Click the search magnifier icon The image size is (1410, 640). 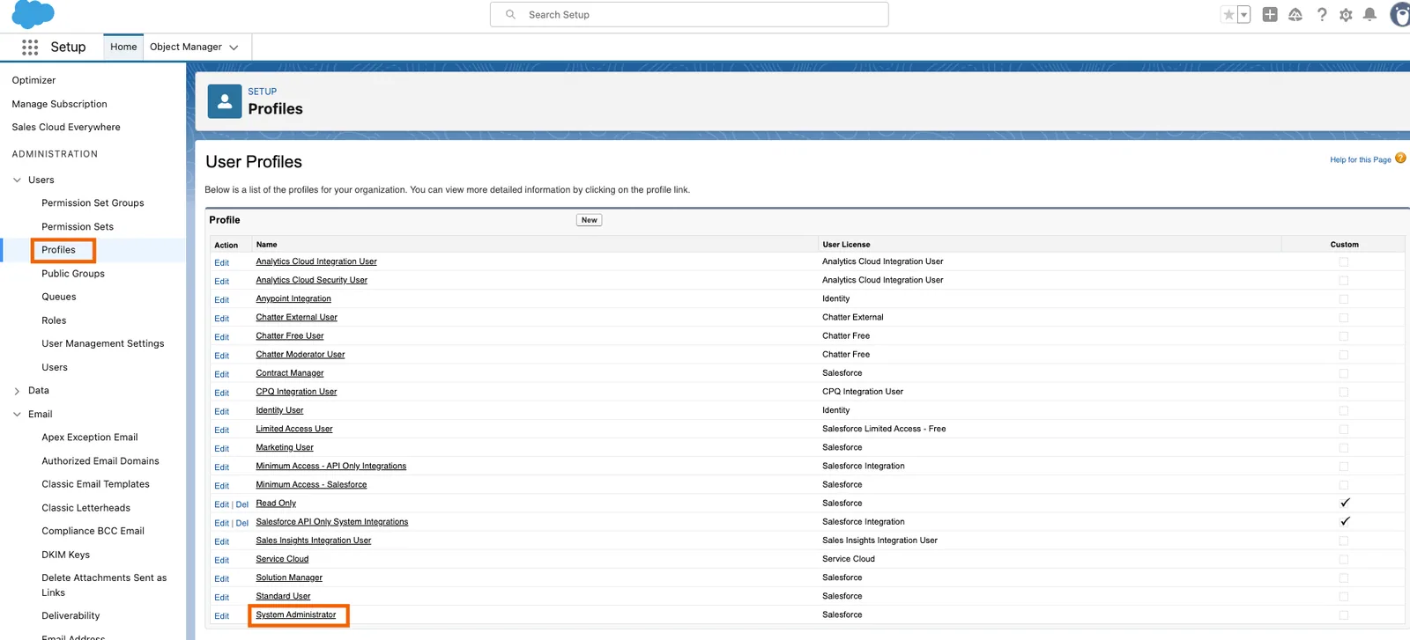pyautogui.click(x=510, y=14)
